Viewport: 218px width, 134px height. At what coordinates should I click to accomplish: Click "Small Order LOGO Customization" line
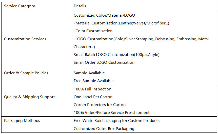[x=104, y=62]
